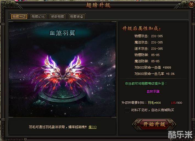
Task: Click the 120/800 feather count
Action: click(x=176, y=103)
